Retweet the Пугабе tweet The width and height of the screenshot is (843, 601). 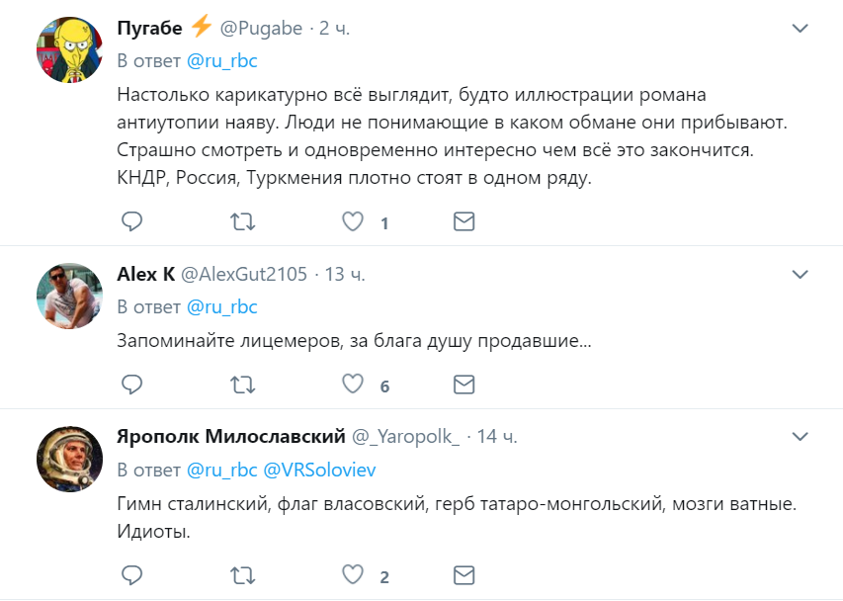(x=242, y=221)
